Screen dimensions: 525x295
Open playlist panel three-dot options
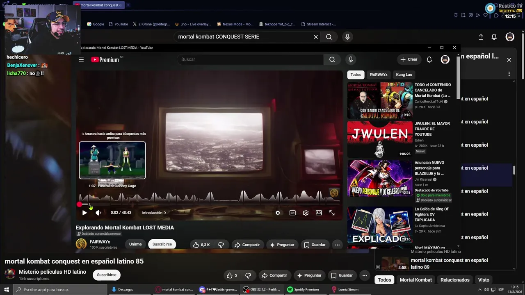pos(509,74)
